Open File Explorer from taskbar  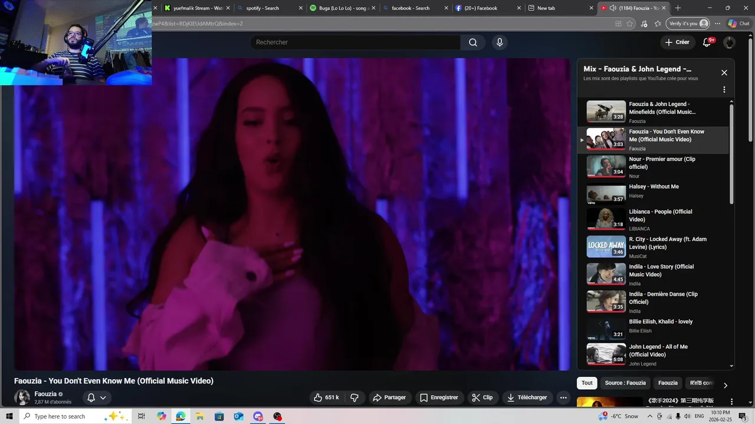click(x=200, y=416)
